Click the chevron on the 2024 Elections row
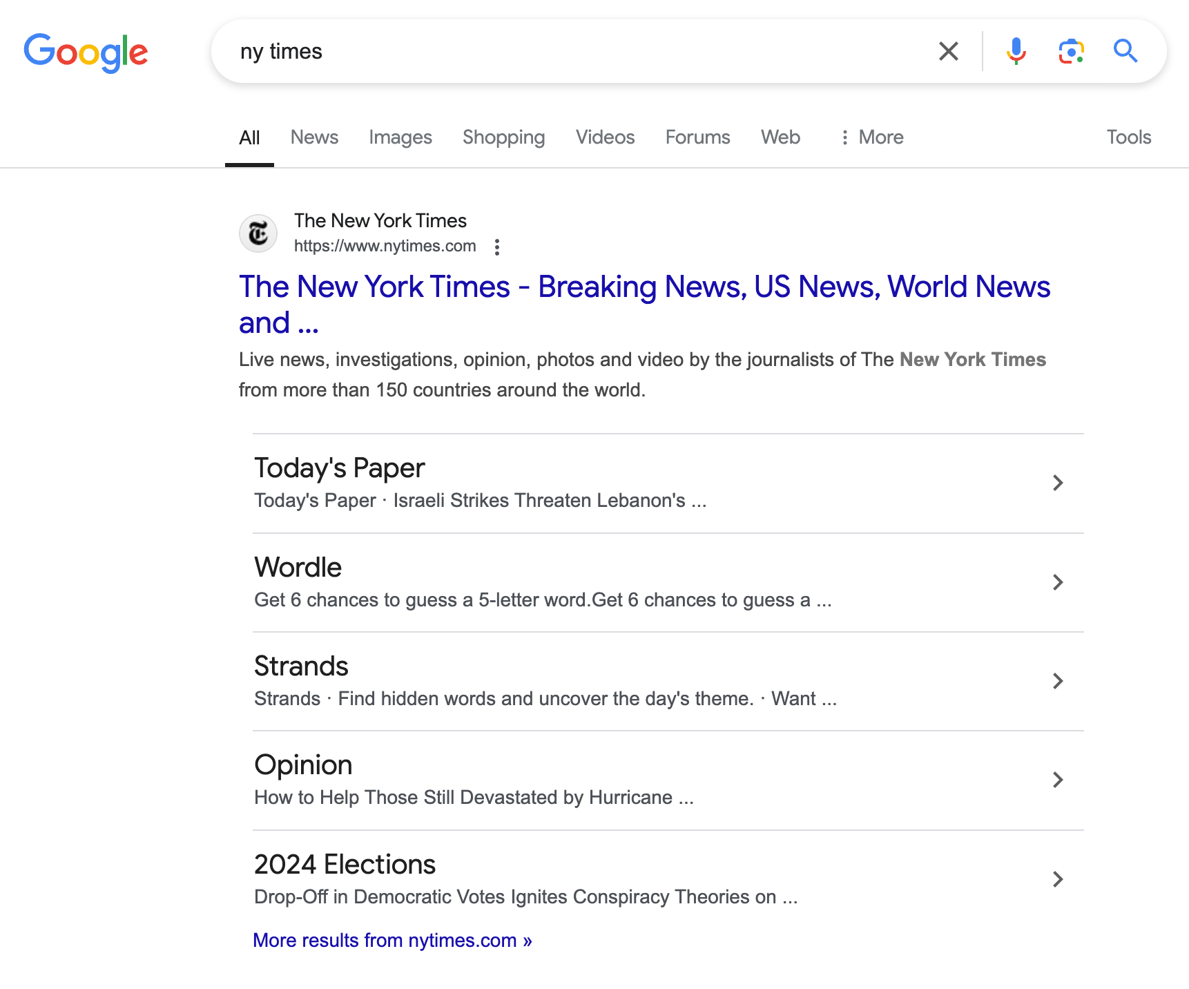This screenshot has width=1189, height=989. [1058, 879]
